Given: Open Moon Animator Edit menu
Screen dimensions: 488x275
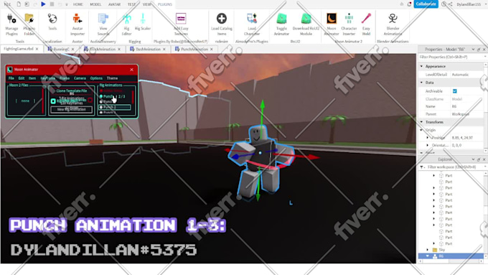Looking at the screenshot, I should pyautogui.click(x=21, y=78).
